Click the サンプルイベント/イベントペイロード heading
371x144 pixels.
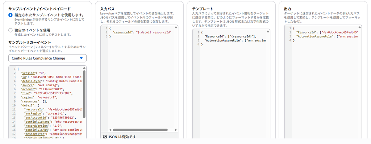pos(39,9)
